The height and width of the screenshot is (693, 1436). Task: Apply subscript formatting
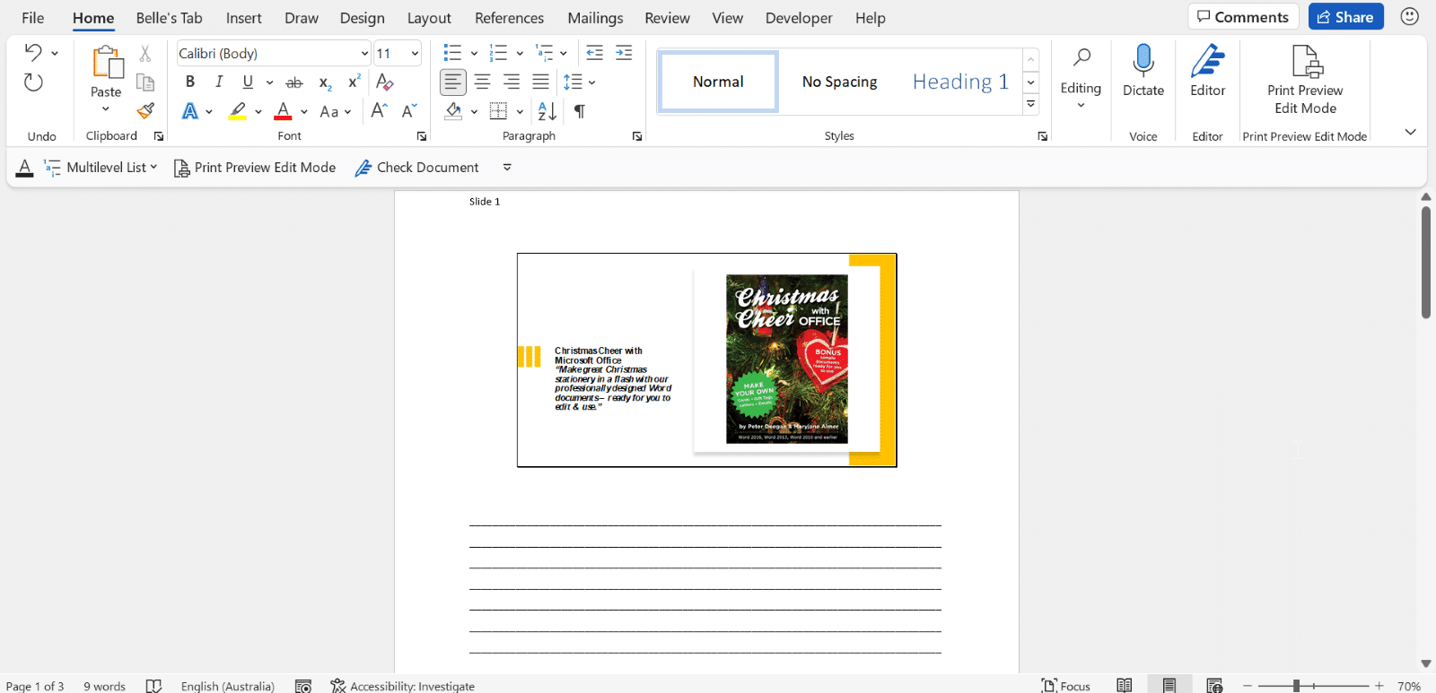click(x=326, y=82)
